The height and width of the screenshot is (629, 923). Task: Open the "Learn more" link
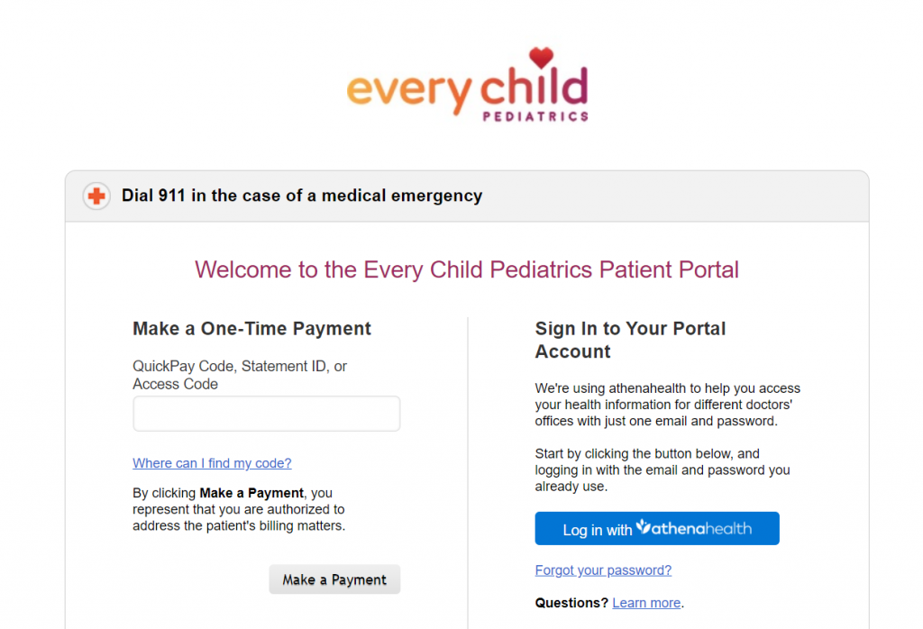646,603
